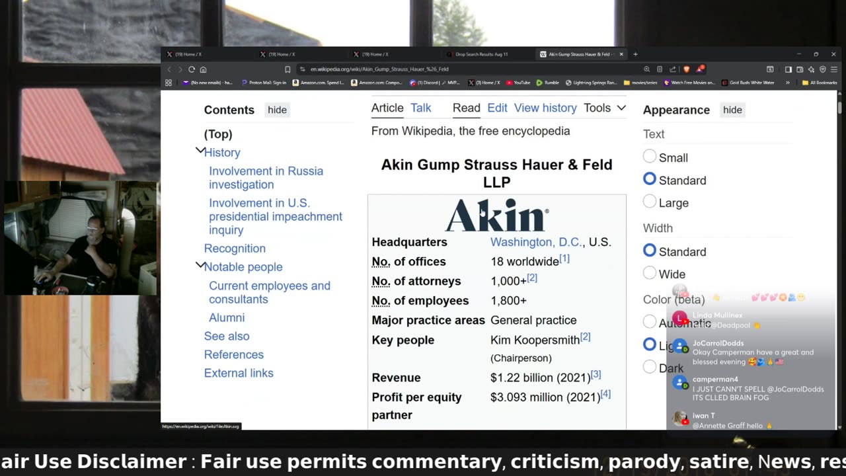This screenshot has height=476, width=846.
Task: Jump to Involvement in Russia investigation section
Action: 266,178
